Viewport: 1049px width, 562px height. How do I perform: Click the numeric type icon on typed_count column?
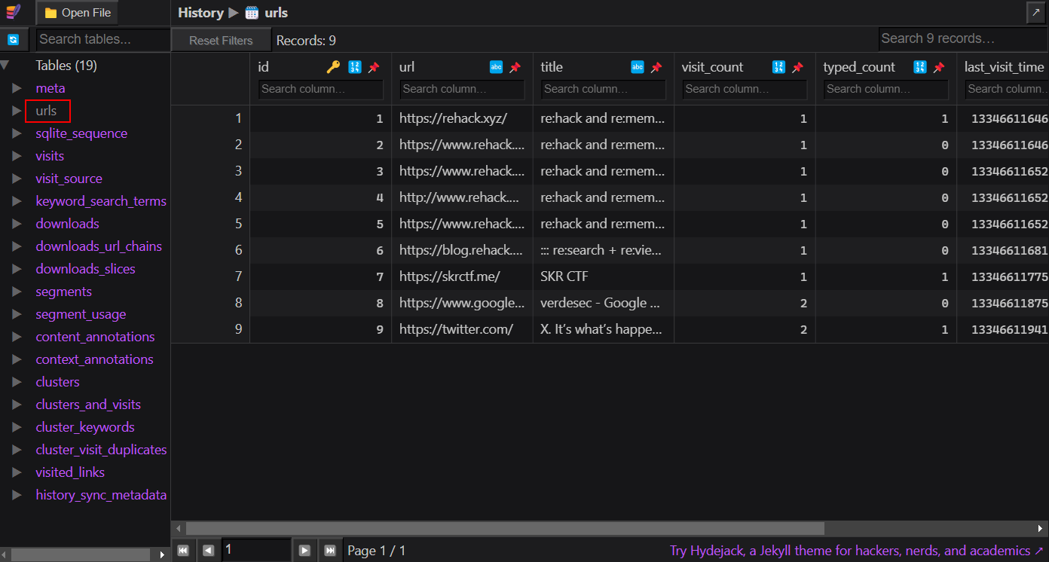pyautogui.click(x=919, y=67)
